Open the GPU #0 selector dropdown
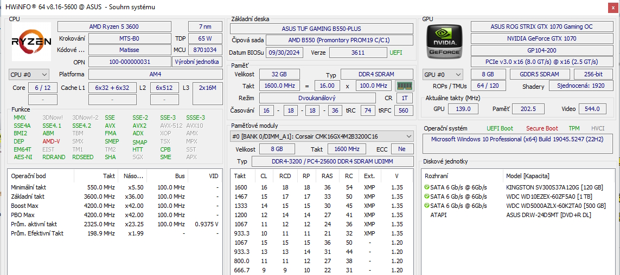 point(443,74)
